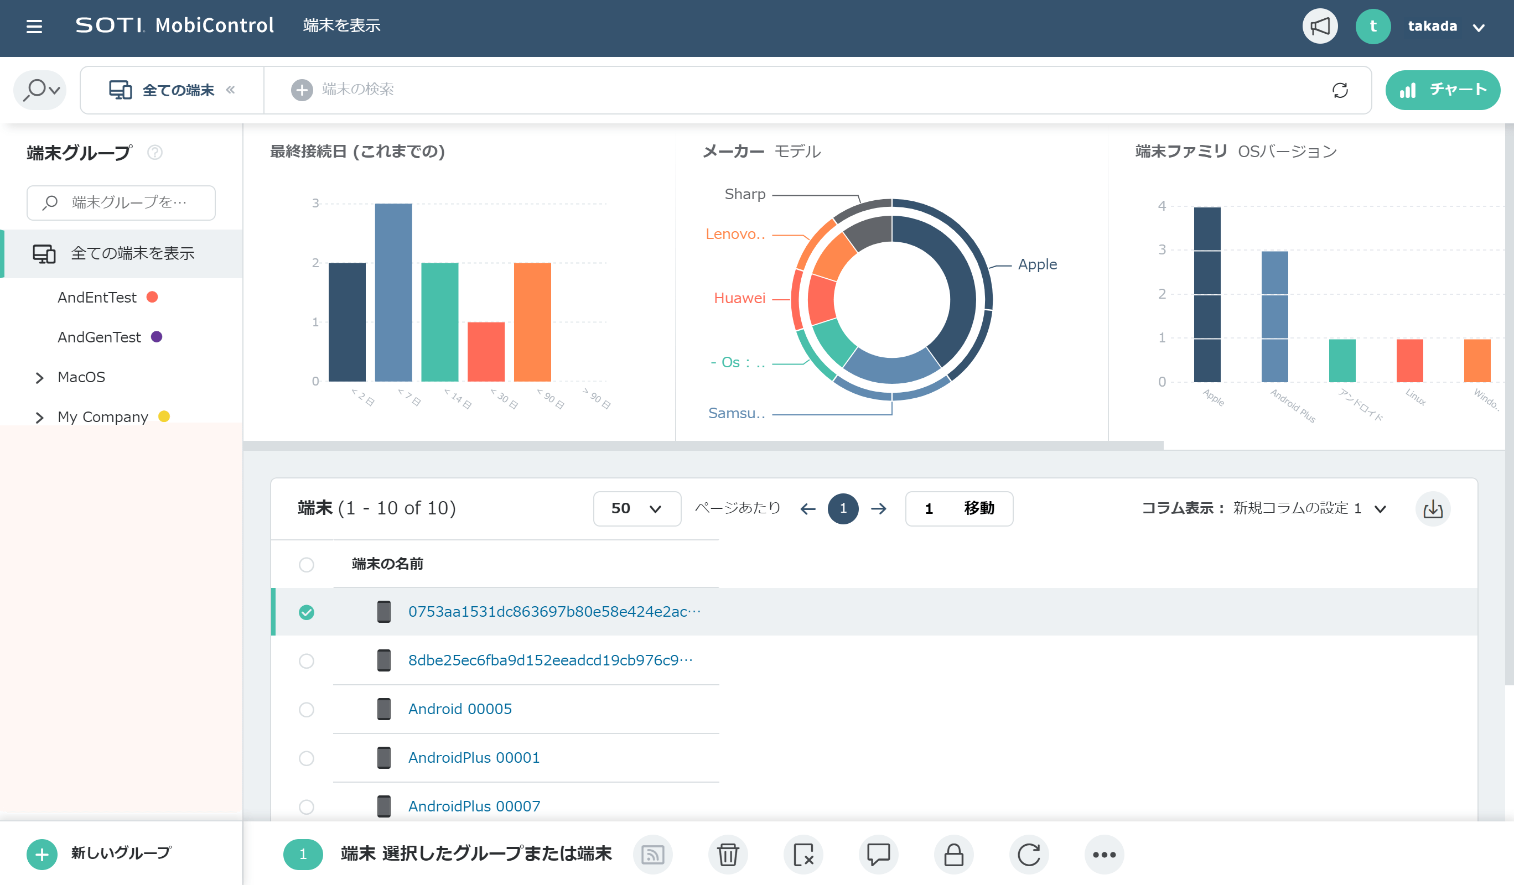Open the AndroidPlus 00001 device link

474,758
